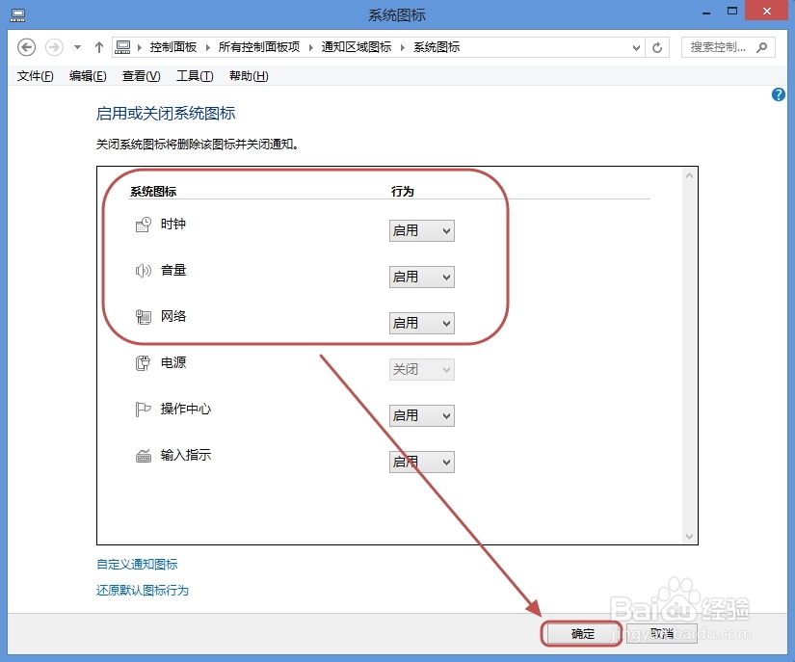
Task: Click the 网络 network icon
Action: [x=144, y=317]
